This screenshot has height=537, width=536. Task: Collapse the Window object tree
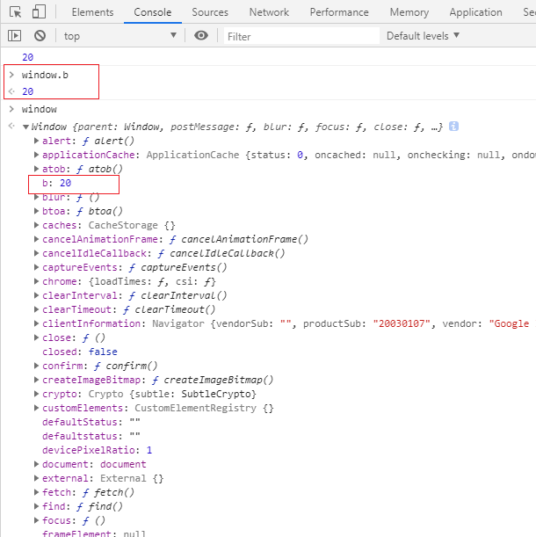tap(25, 127)
